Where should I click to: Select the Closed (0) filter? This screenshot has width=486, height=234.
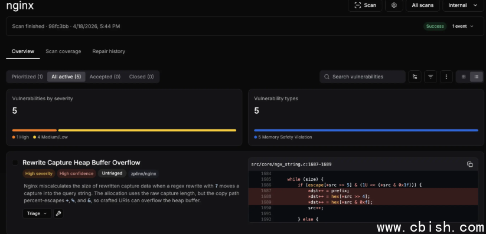pos(141,77)
